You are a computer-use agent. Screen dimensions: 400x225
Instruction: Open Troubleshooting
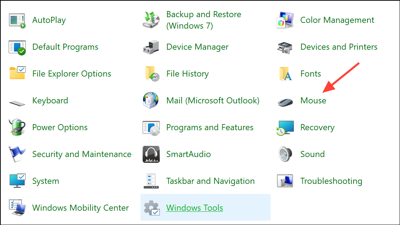(x=331, y=181)
